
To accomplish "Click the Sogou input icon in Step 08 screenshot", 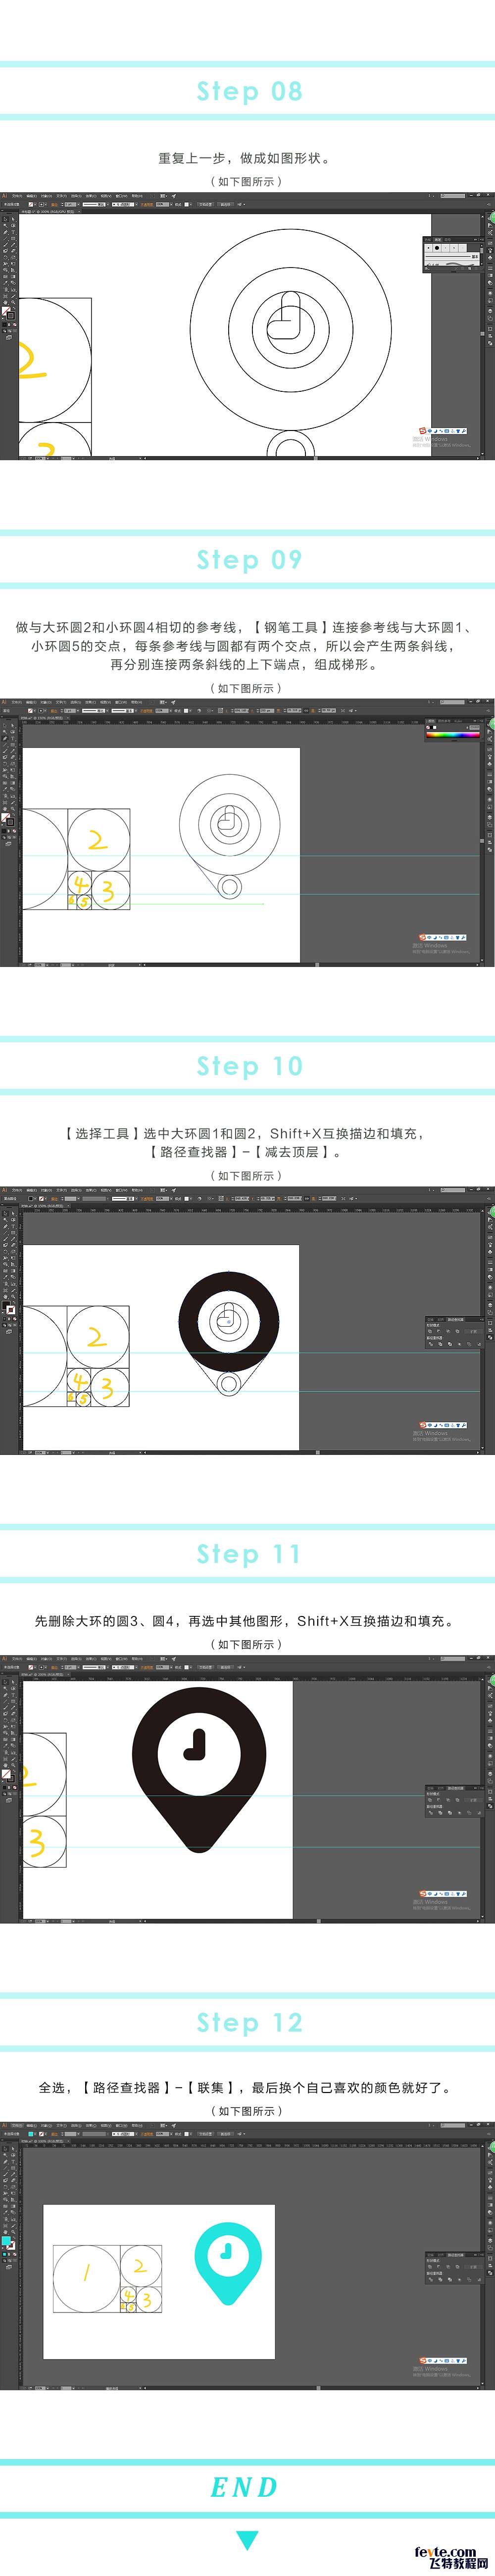I will (x=424, y=431).
